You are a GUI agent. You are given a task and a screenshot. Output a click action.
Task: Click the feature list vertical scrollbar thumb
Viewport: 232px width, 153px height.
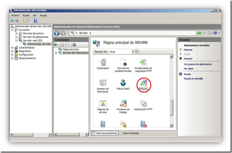pos(171,107)
